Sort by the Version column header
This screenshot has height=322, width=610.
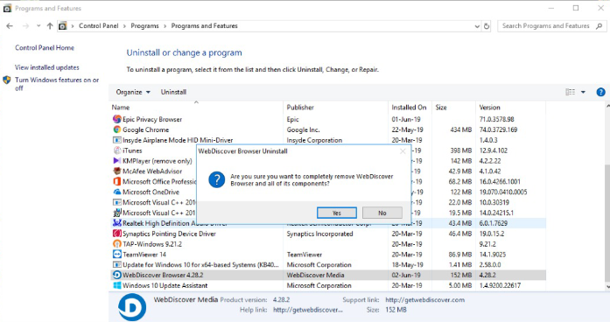[x=490, y=108]
